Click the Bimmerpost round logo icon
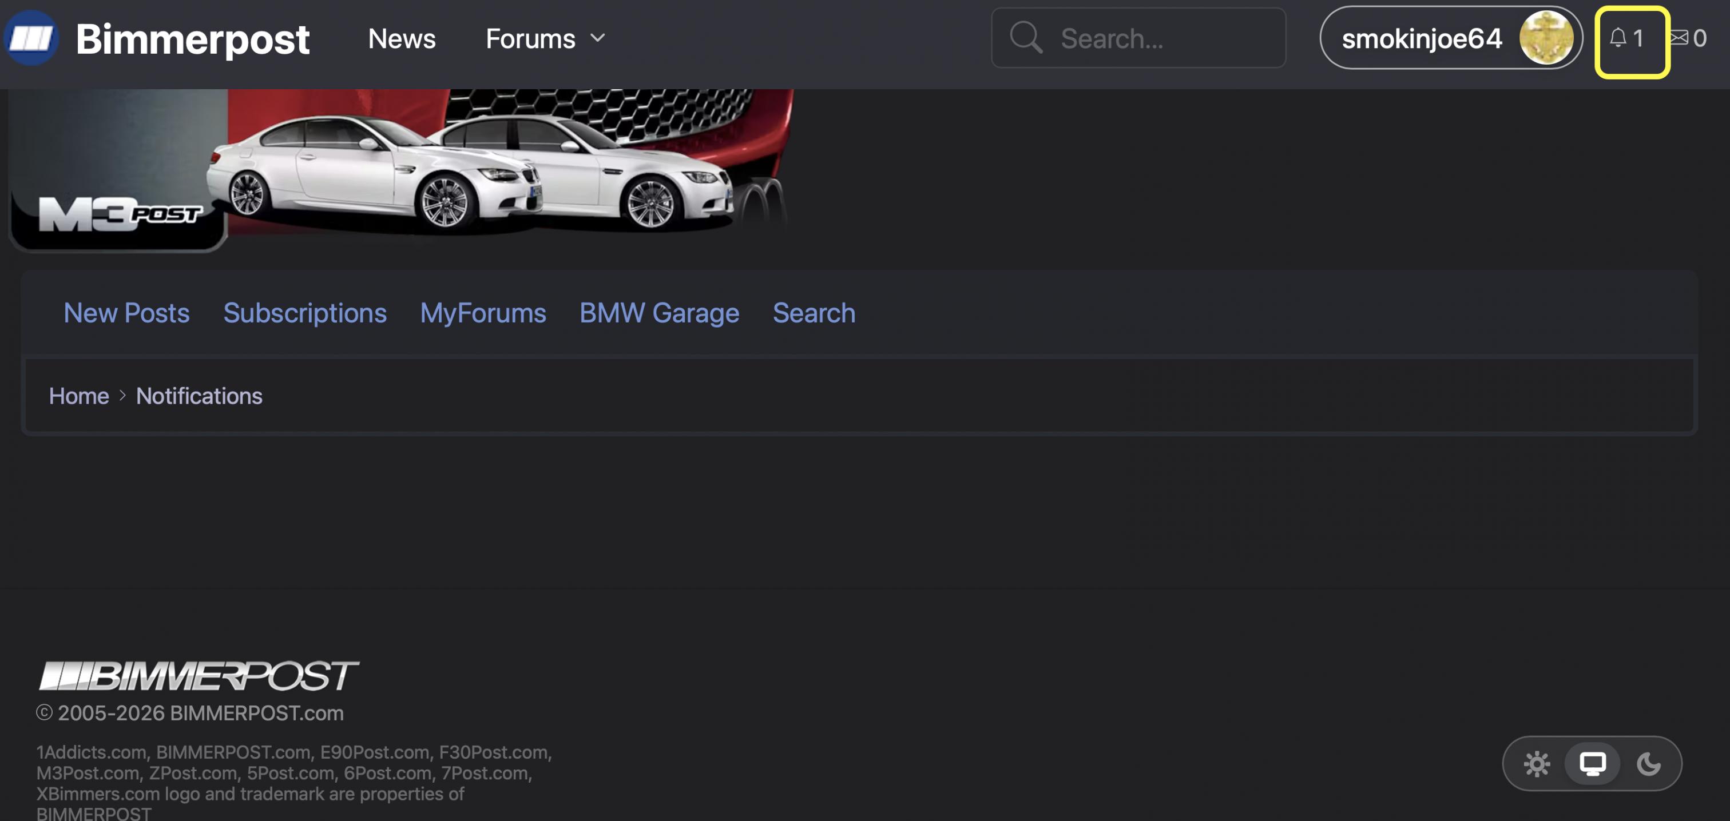 tap(31, 38)
